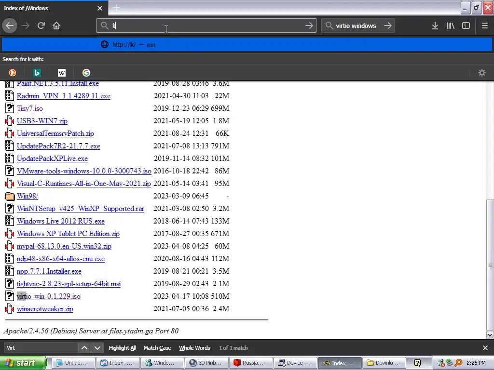Switch to Inbox taskbar window
This screenshot has height=370, width=494.
118,363
